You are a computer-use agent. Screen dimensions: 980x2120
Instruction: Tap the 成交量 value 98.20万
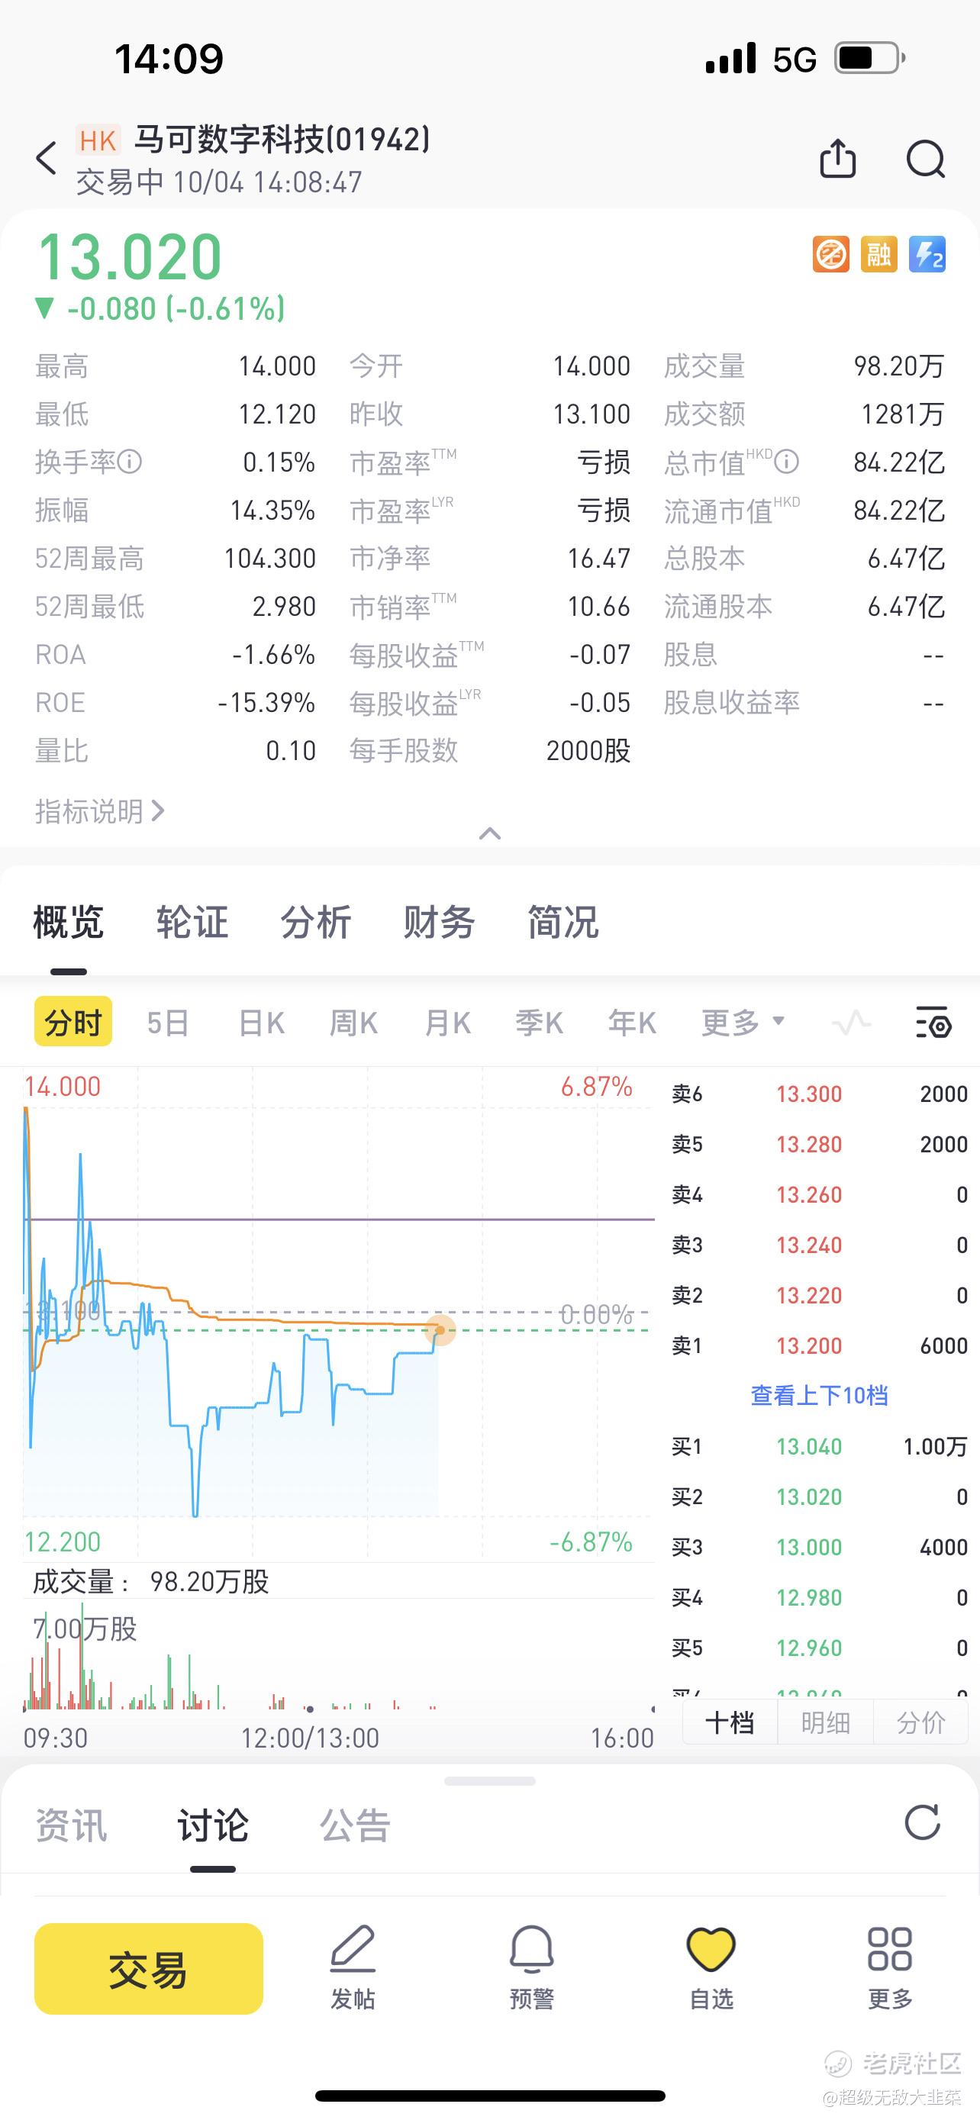click(899, 366)
